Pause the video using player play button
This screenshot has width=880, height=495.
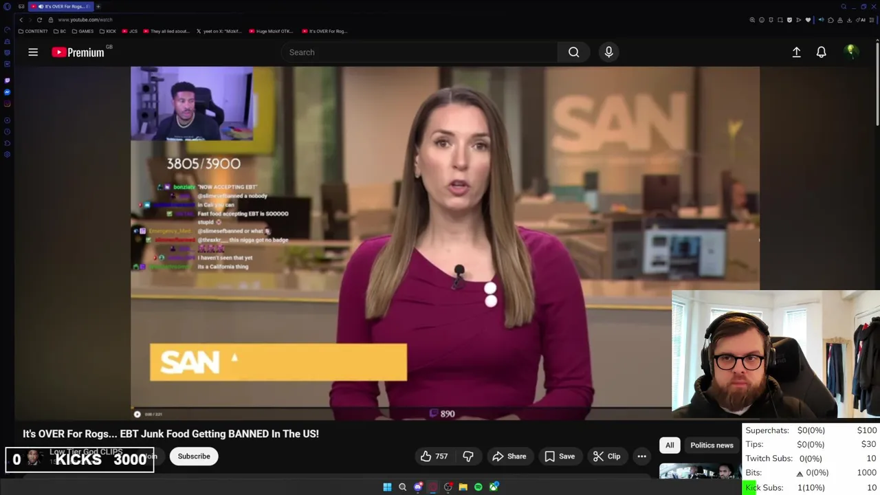click(x=137, y=414)
